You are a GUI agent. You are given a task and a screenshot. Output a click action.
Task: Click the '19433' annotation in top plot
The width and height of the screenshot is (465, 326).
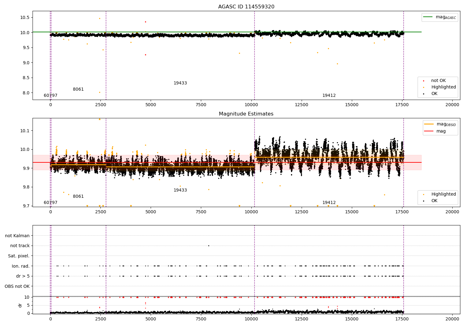[180, 83]
